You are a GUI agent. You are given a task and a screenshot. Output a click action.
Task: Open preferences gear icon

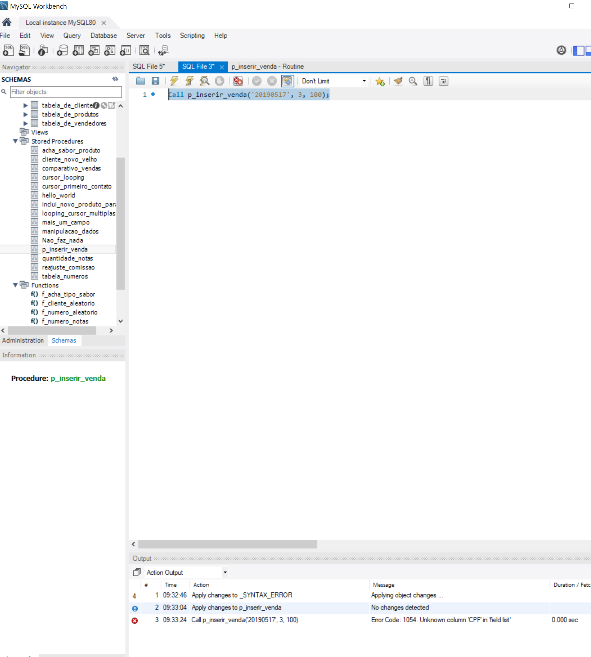point(561,50)
